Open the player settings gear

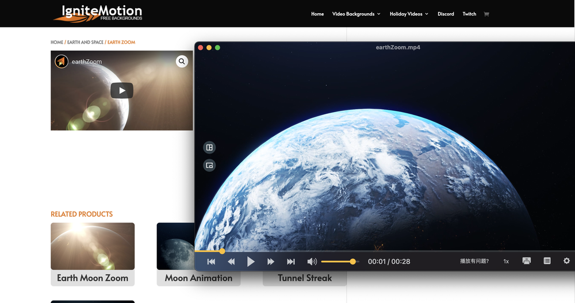click(x=566, y=261)
